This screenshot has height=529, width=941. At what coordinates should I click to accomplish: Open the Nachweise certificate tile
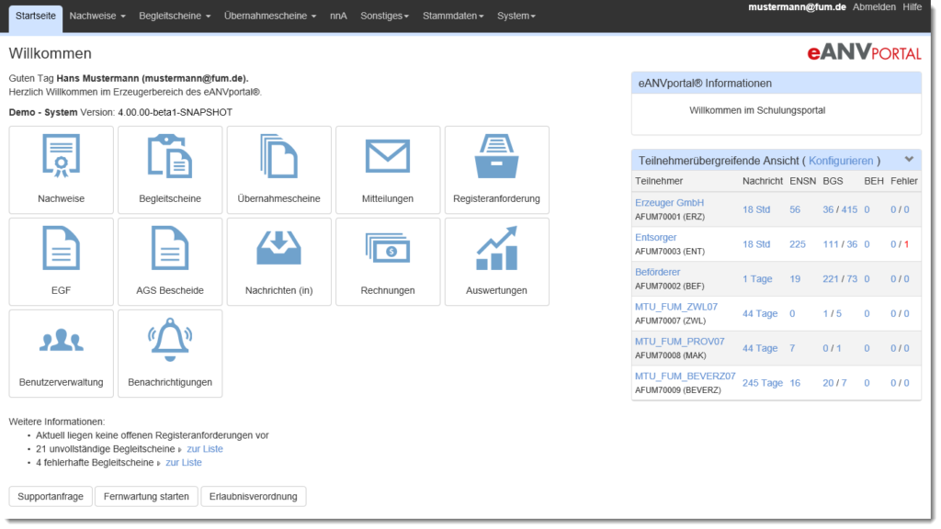coord(62,170)
